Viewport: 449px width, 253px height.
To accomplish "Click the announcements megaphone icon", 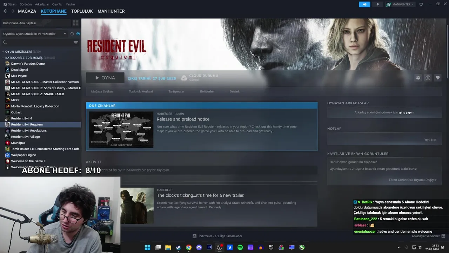I will pos(364,5).
